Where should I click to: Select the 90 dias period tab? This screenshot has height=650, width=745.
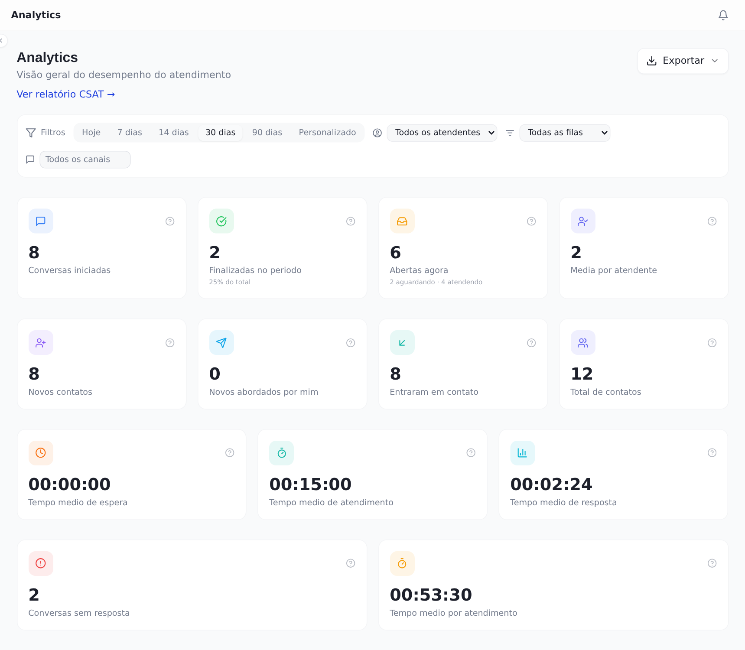267,133
